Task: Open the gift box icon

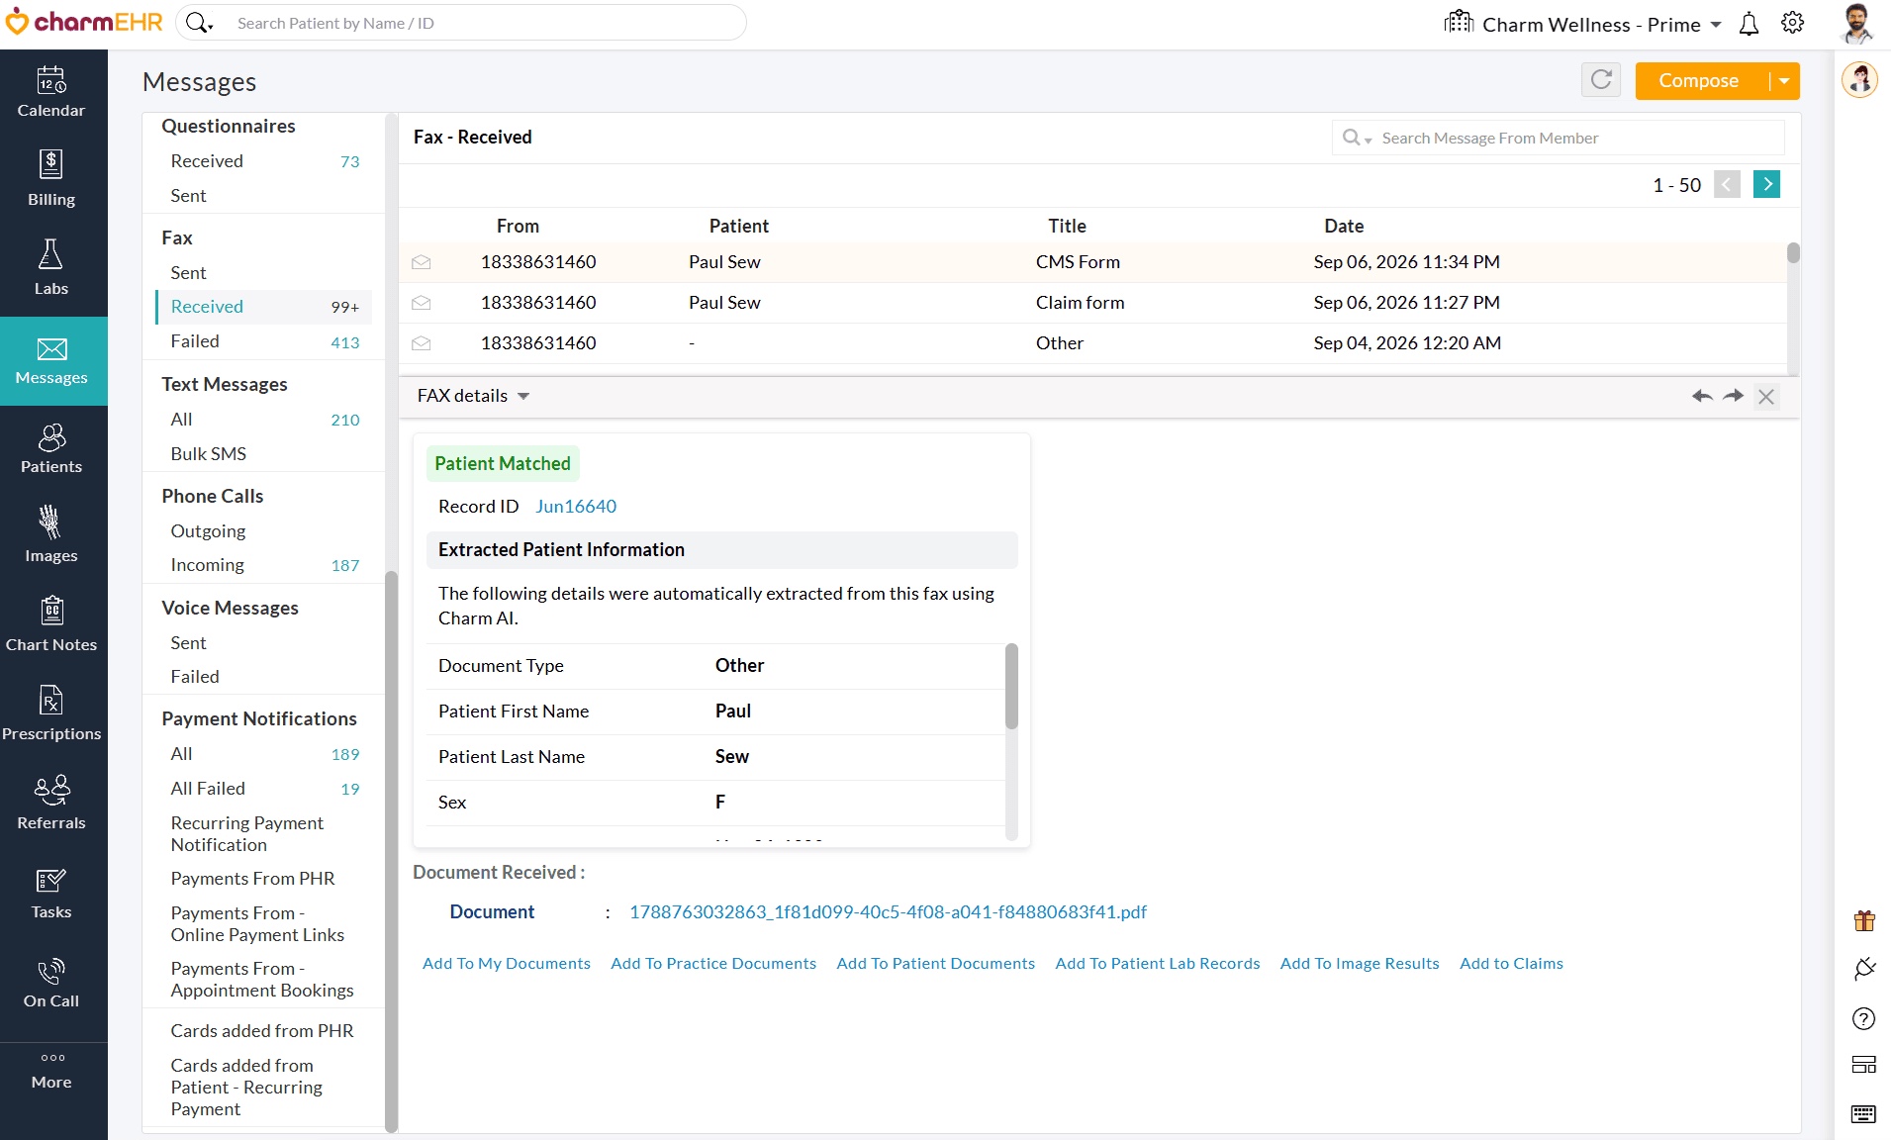Action: (1864, 920)
